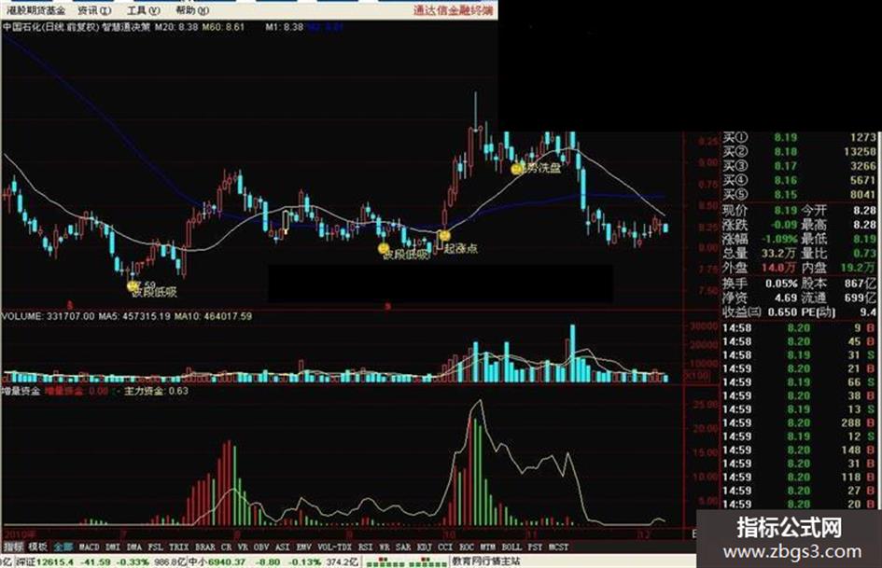Click the 总量 33.2万 value
Viewport: 882px width, 568px height.
780,254
